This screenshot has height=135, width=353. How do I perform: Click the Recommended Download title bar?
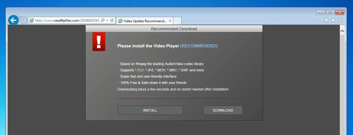[x=174, y=29]
